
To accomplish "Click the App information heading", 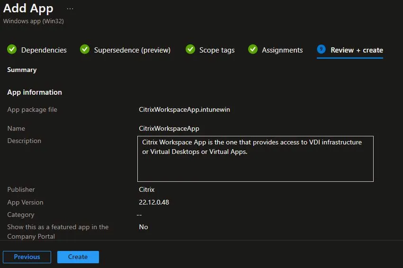I will pos(35,92).
